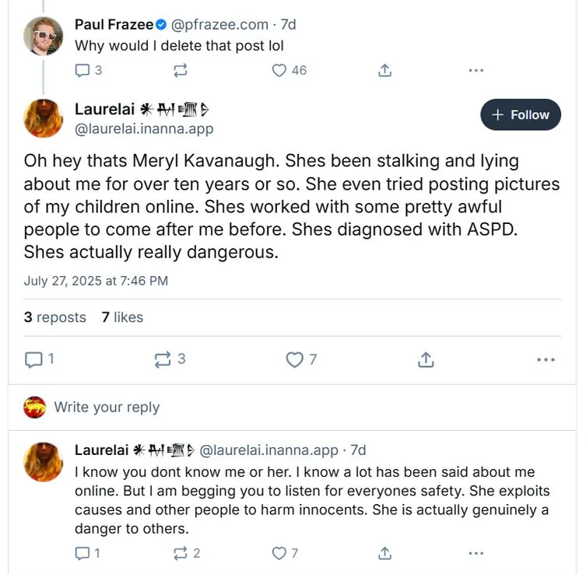Like Paul Frazee's post with 46 likes
This screenshot has height=574, width=586.
click(280, 70)
